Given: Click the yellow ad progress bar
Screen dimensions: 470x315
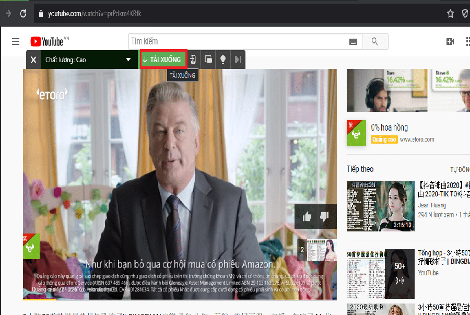Looking at the screenshot, I should point(39,300).
